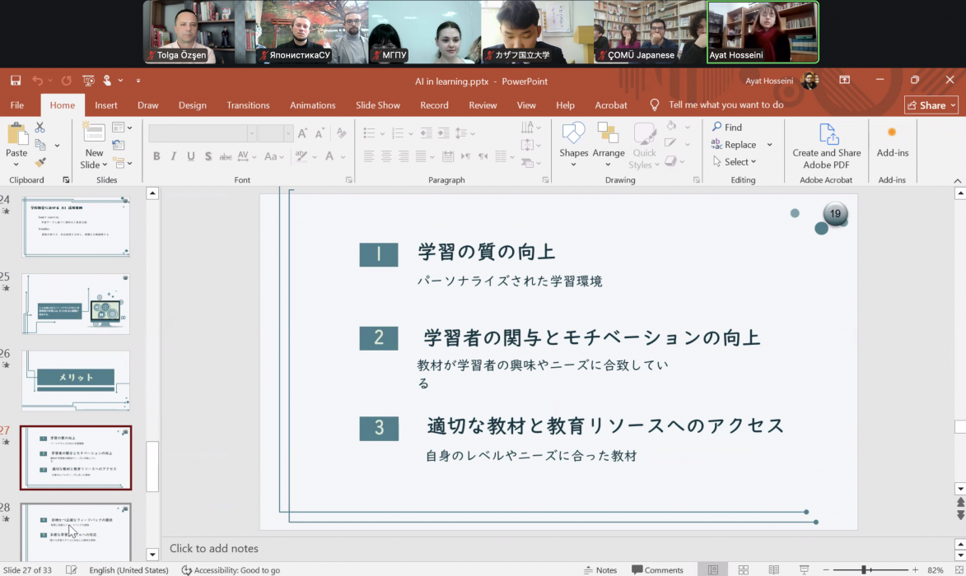This screenshot has height=576, width=966.
Task: Select the Format Painter brush icon
Action: coord(40,162)
